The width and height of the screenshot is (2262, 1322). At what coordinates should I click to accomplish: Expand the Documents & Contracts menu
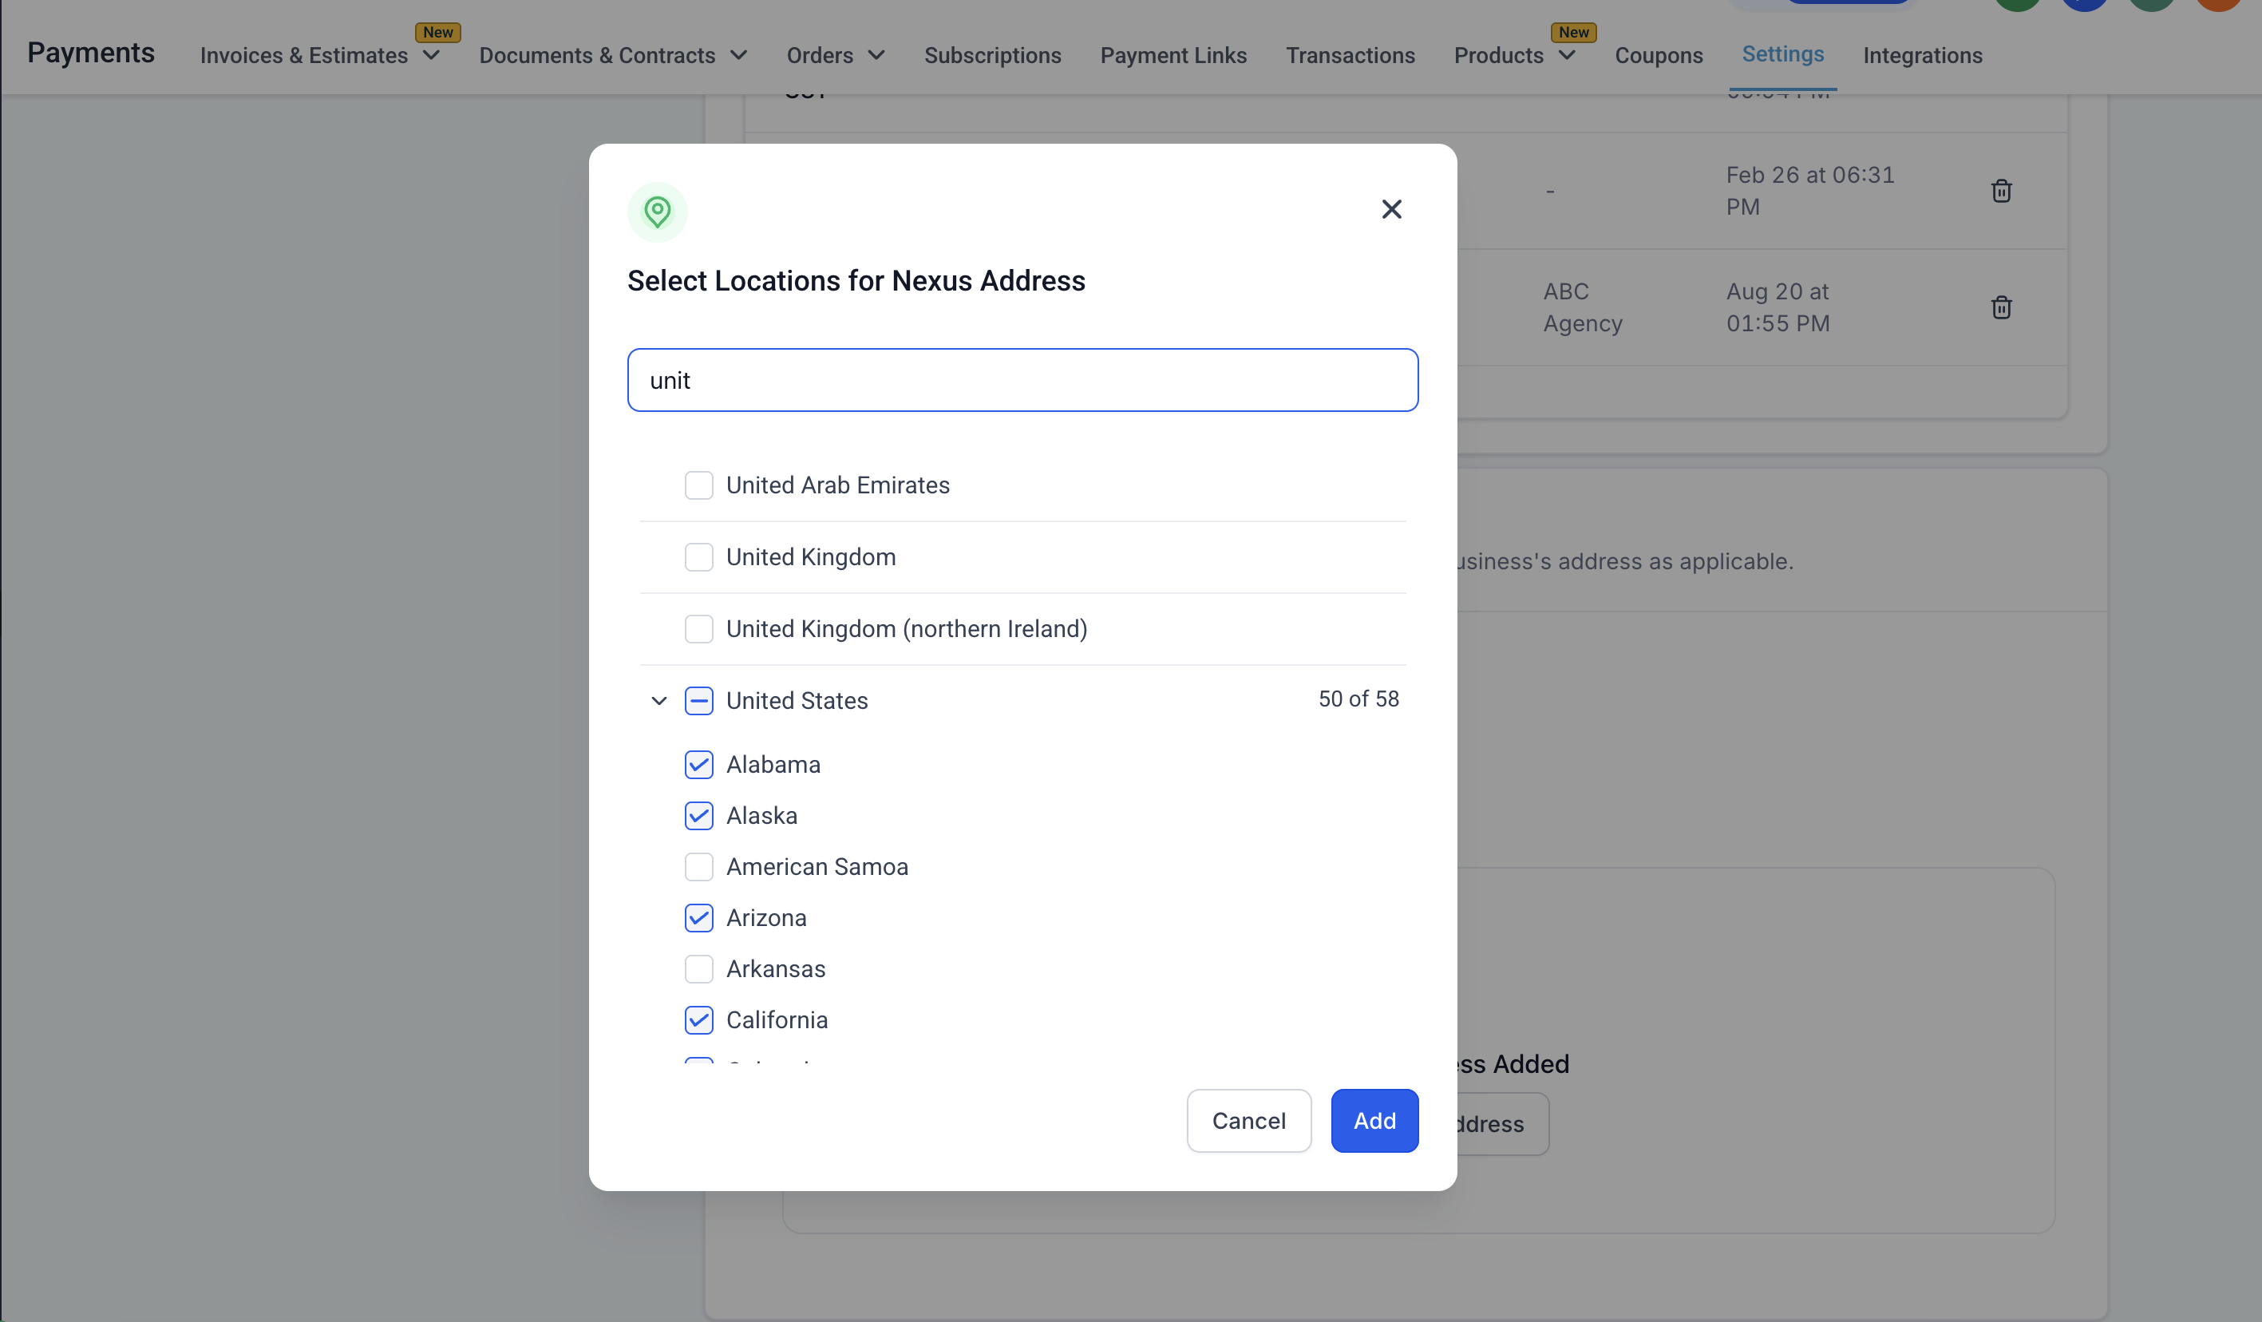613,56
